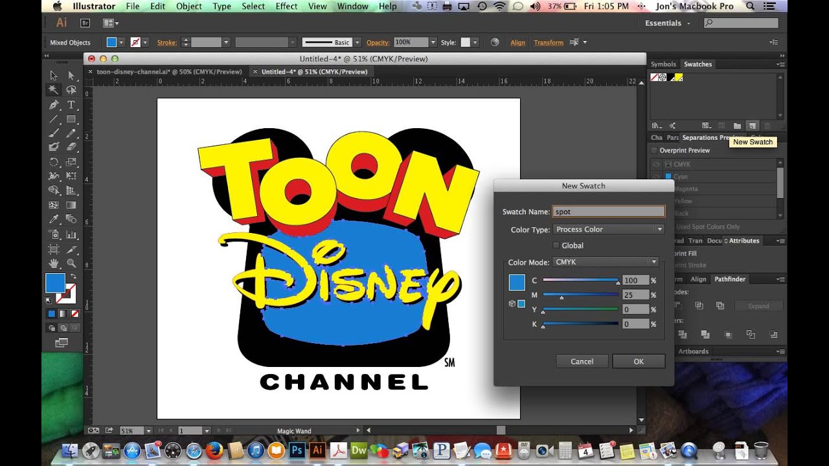The height and width of the screenshot is (466, 829).
Task: Open Swatch Libraries menu icon
Action: click(x=656, y=126)
